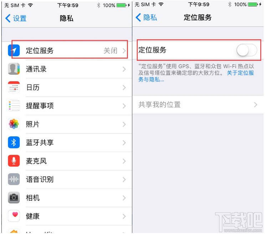Select the Calendar (日历) icon
The image size is (265, 234).
[14, 87]
